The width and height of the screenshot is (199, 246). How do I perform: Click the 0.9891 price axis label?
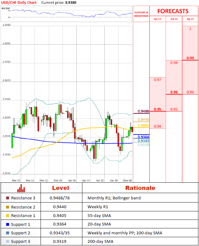pyautogui.click(x=7, y=43)
